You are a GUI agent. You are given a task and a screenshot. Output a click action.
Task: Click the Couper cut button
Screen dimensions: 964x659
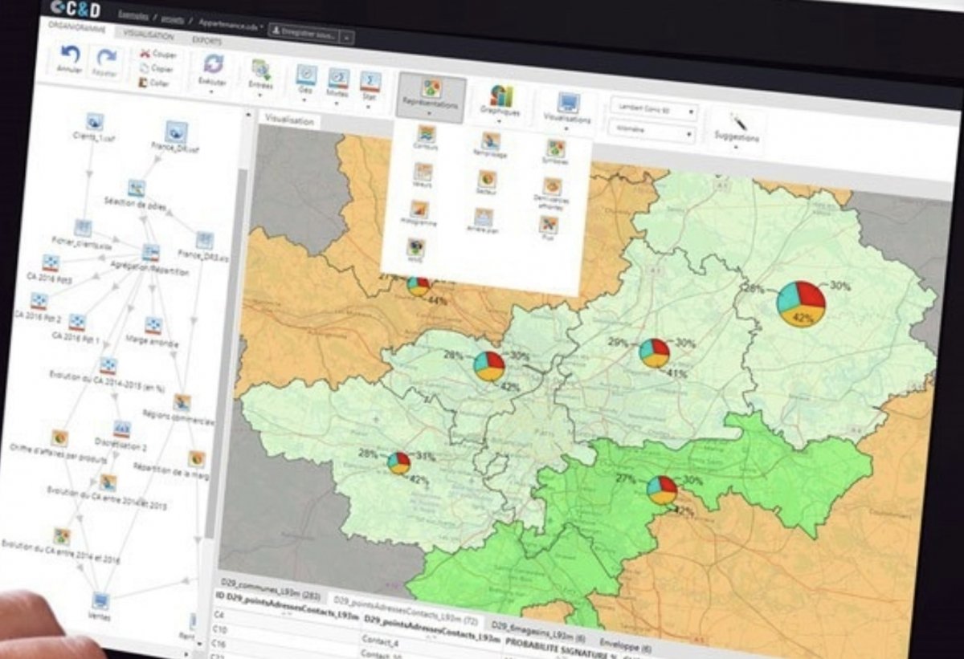156,55
